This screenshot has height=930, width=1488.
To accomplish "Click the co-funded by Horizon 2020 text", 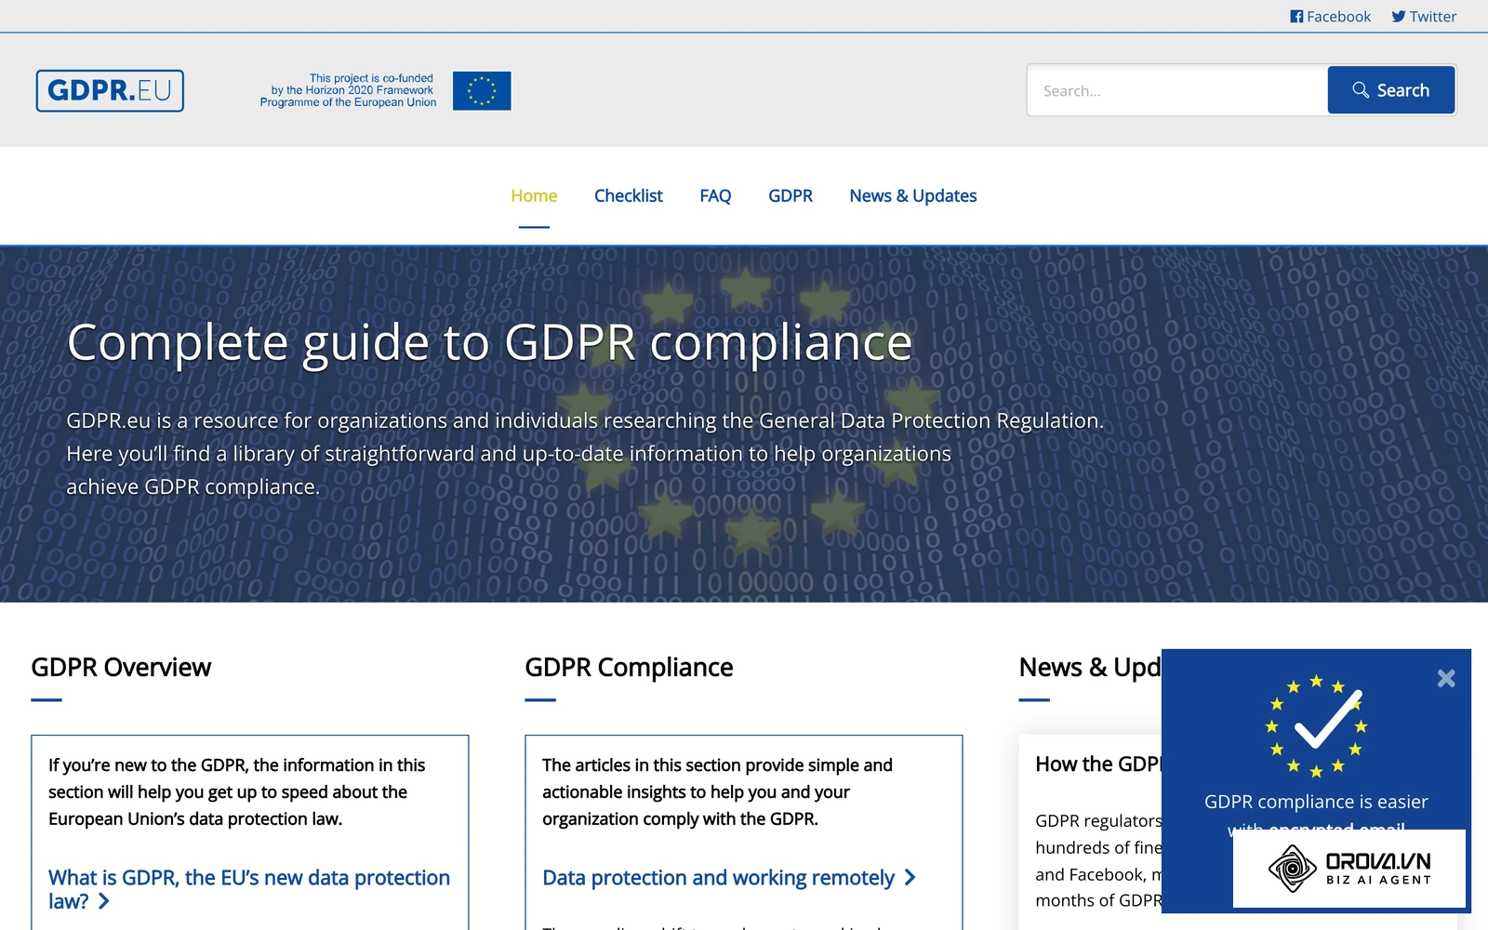I will coord(348,90).
